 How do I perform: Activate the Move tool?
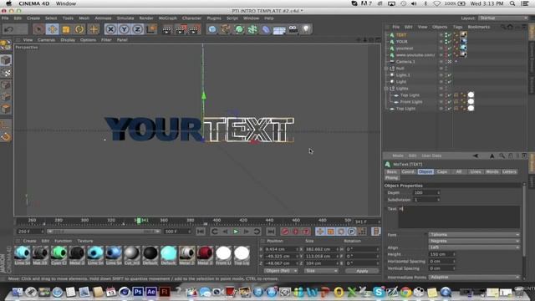pyautogui.click(x=52, y=29)
